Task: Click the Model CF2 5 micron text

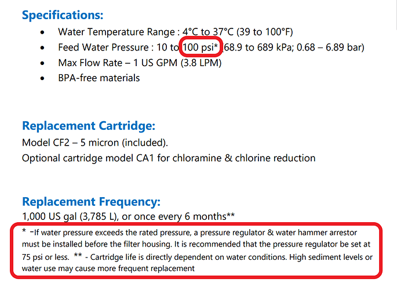Action: click(95, 143)
